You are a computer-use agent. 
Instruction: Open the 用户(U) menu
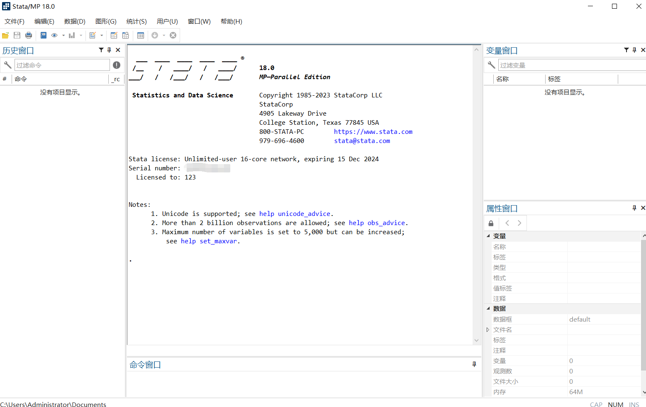pos(167,22)
